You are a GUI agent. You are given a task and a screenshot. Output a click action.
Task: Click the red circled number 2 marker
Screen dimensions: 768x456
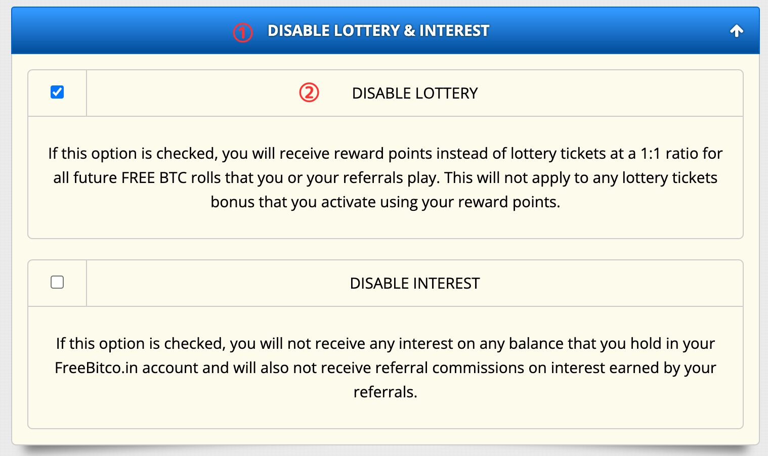[x=309, y=93]
